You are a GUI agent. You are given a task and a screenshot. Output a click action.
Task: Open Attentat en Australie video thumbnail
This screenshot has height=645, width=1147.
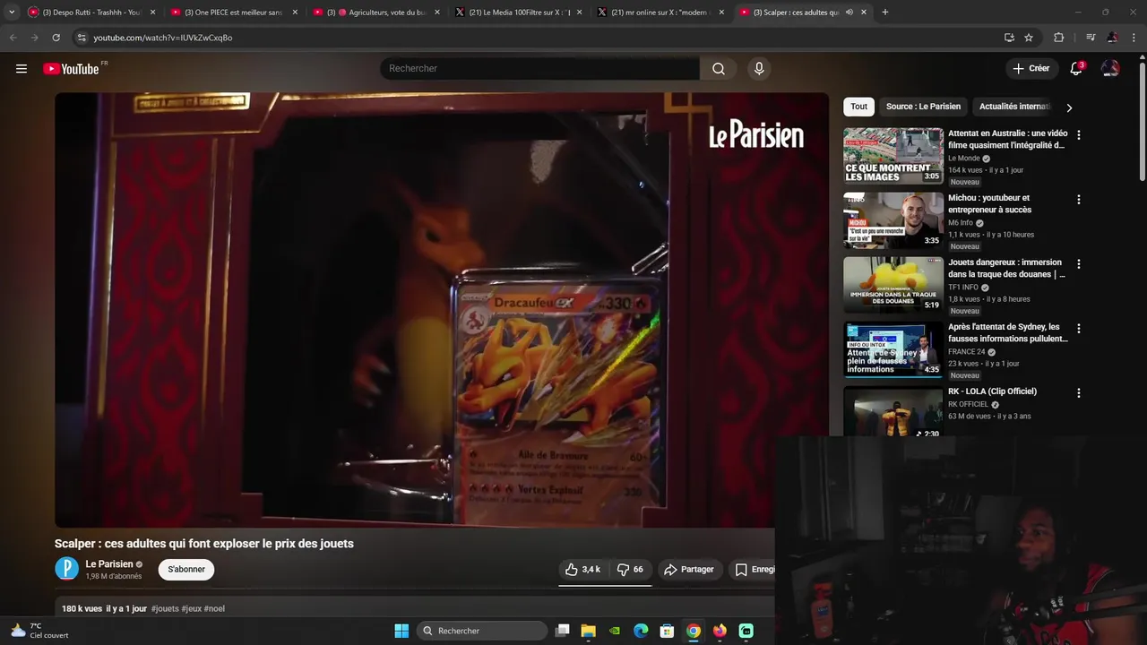pos(893,156)
